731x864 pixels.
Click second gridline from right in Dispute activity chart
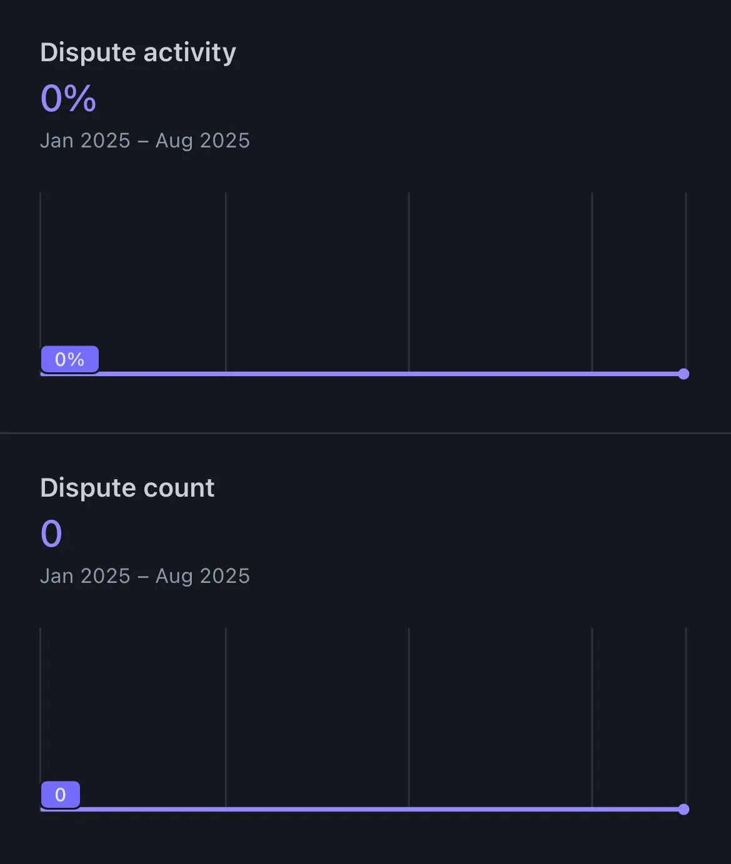592,281
